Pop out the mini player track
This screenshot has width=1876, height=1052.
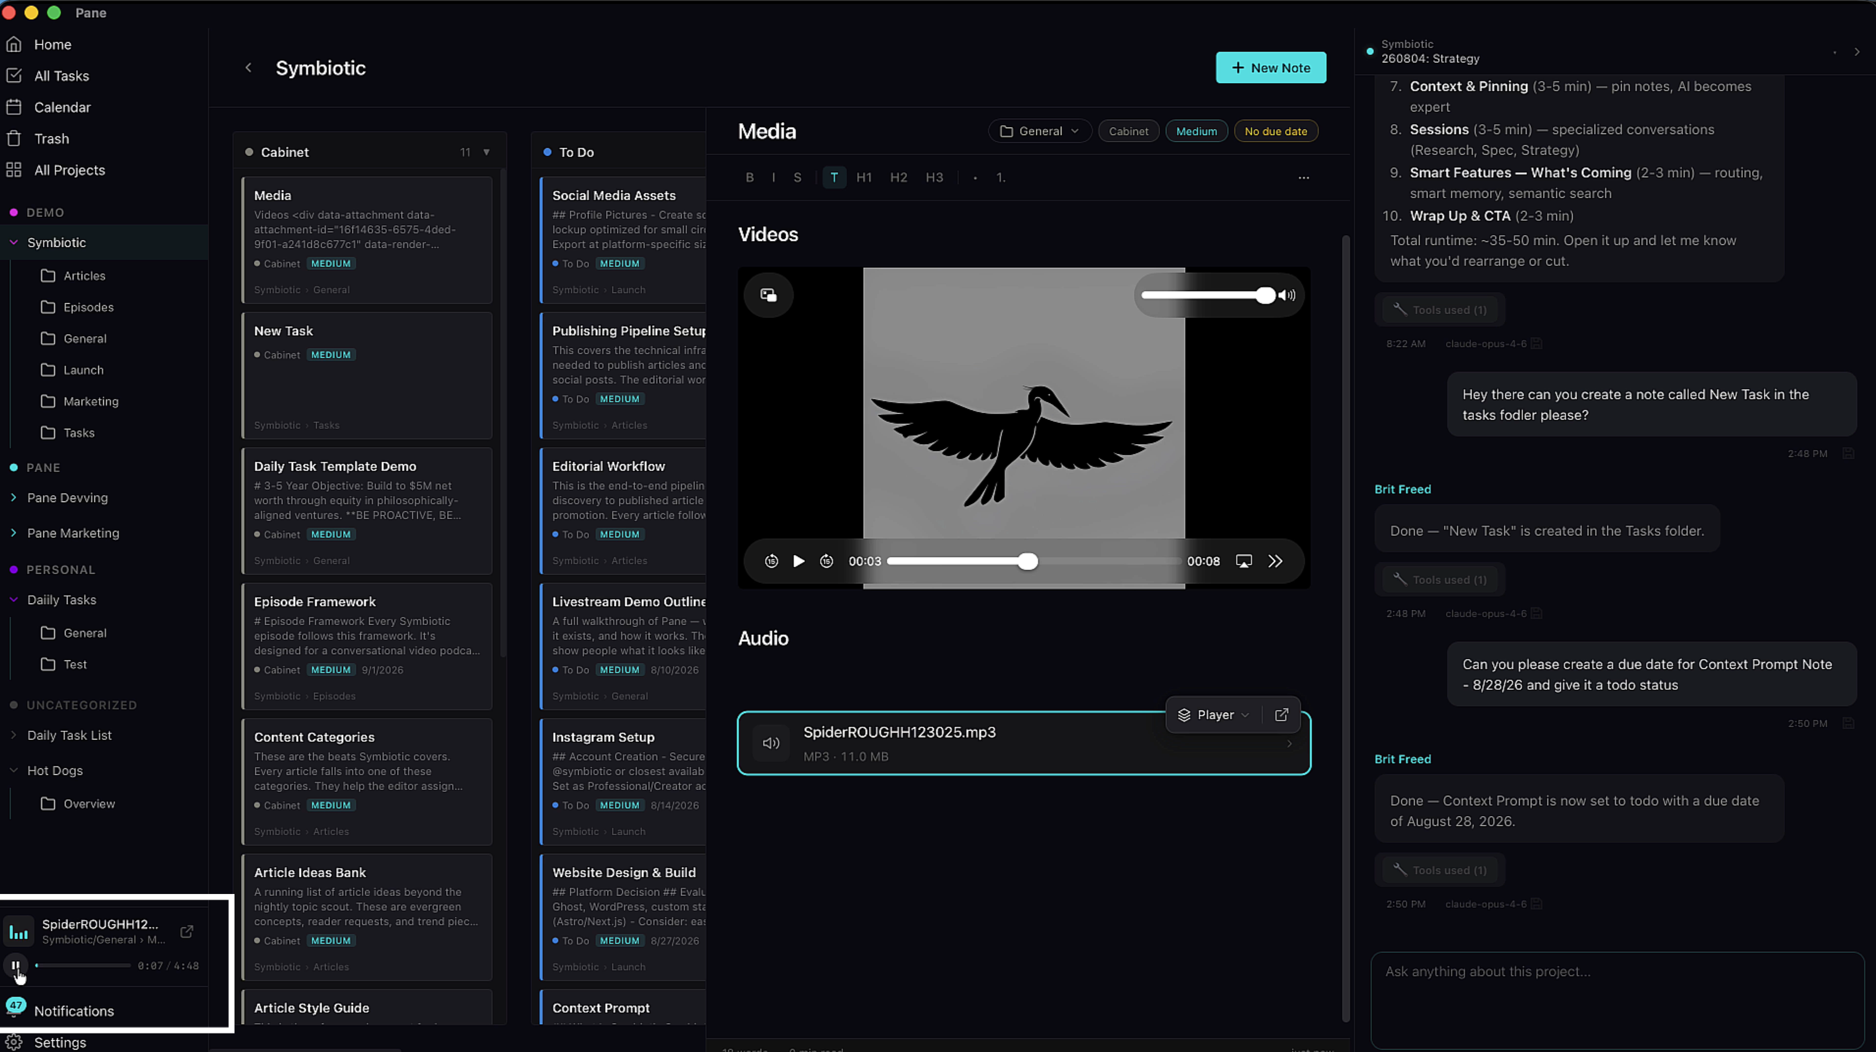click(186, 932)
